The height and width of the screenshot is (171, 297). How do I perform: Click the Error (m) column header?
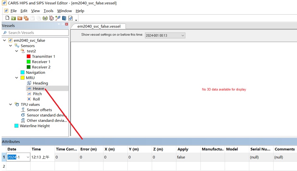click(91, 149)
